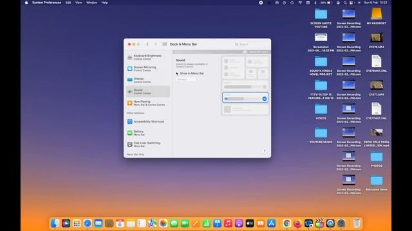The height and width of the screenshot is (231, 412).
Task: Open the dropdown below Show in Menu Bar
Action: coord(187,80)
